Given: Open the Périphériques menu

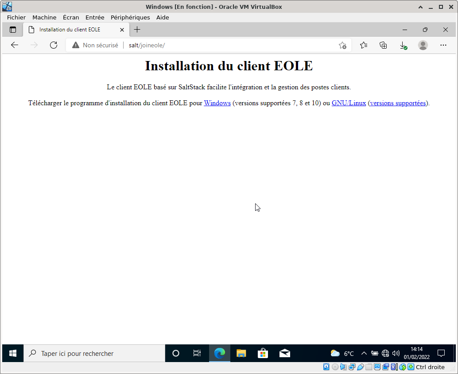Looking at the screenshot, I should pyautogui.click(x=130, y=18).
